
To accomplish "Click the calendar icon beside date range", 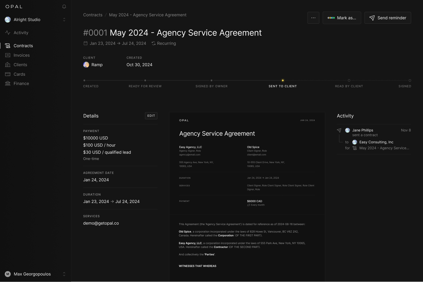I will (86, 43).
